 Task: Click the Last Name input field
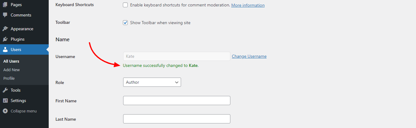click(177, 119)
